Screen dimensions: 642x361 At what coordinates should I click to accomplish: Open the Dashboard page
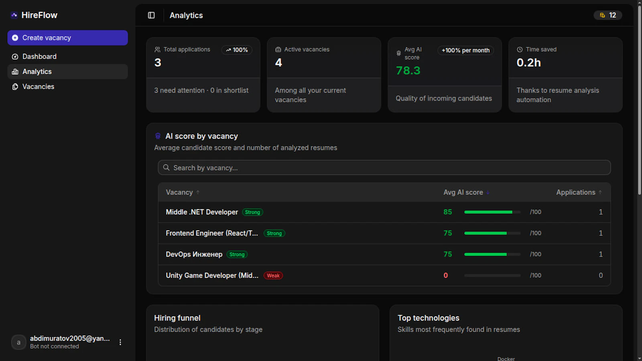(67, 57)
